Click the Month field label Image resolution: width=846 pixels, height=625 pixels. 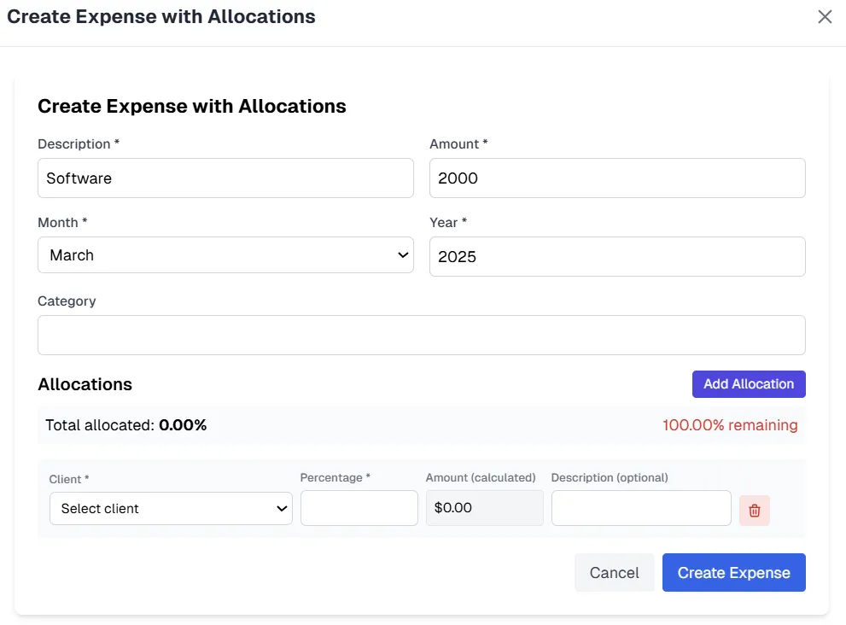pos(62,223)
